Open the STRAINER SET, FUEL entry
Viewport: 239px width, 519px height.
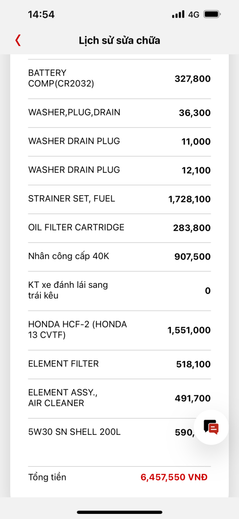click(x=119, y=199)
